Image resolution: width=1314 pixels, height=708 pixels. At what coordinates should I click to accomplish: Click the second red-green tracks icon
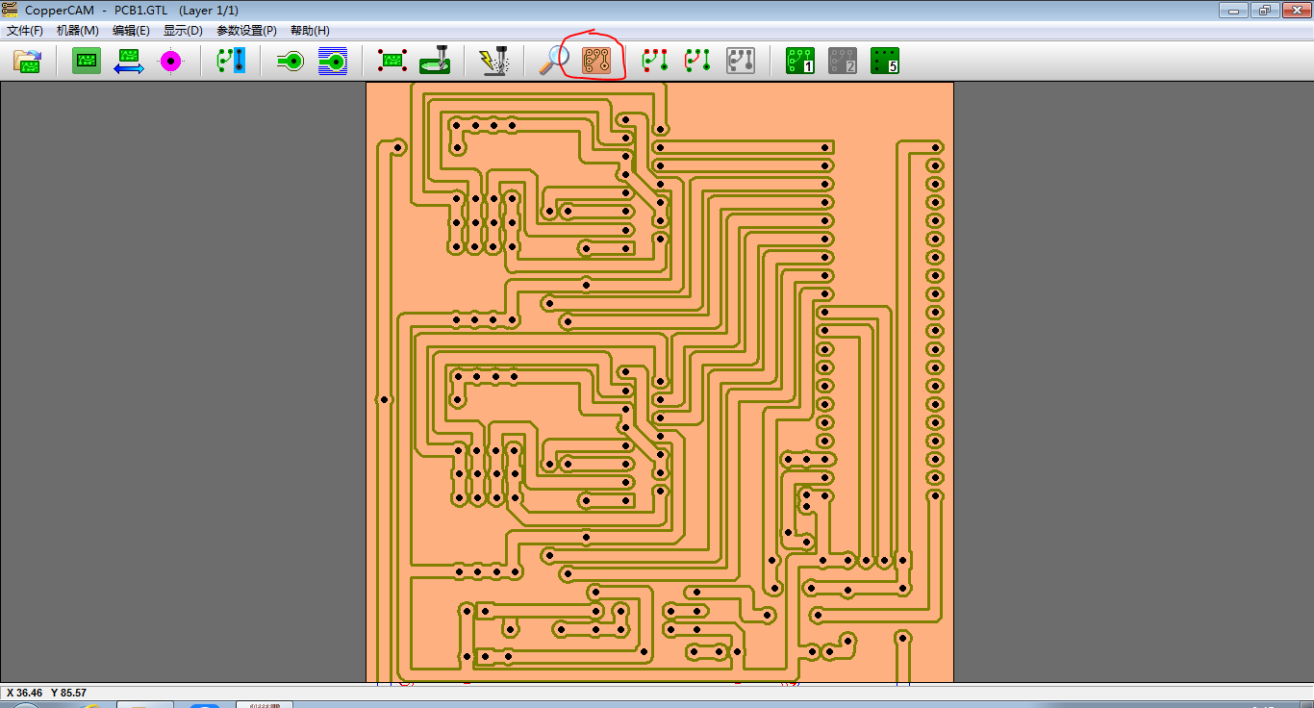(x=697, y=62)
